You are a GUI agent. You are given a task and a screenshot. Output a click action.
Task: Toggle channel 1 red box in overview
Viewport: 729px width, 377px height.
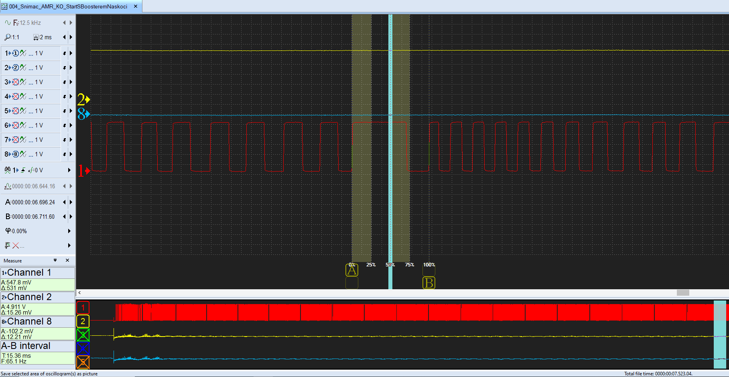83,308
